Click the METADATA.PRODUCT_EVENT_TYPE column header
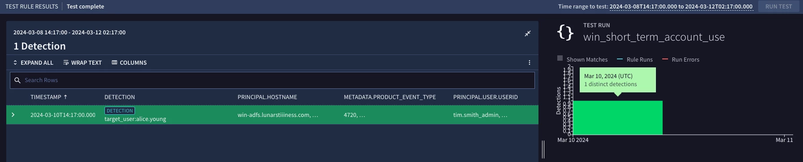The width and height of the screenshot is (803, 162). coord(390,97)
